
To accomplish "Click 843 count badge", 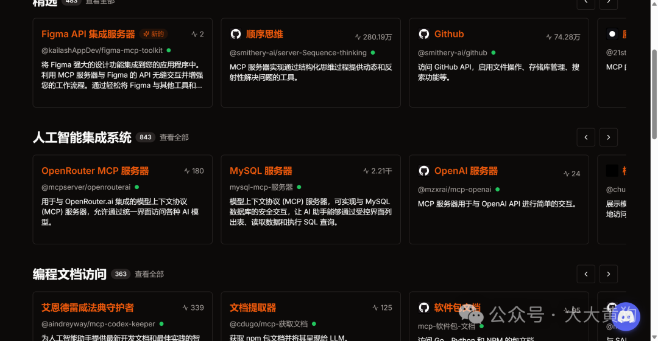I will 146,137.
